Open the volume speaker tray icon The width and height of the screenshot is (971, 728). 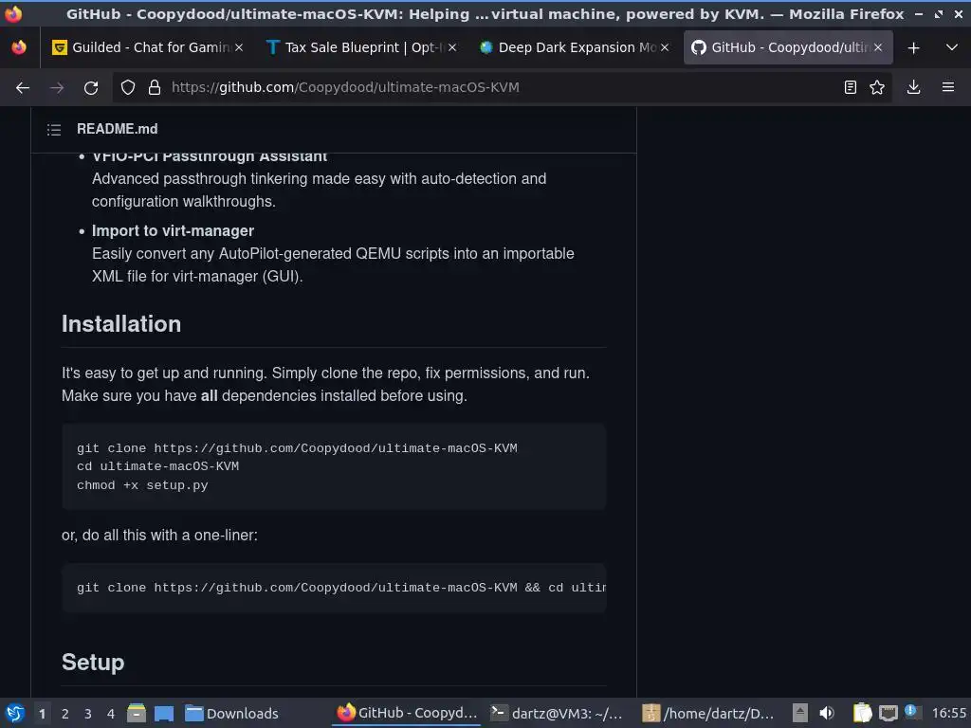pyautogui.click(x=827, y=714)
